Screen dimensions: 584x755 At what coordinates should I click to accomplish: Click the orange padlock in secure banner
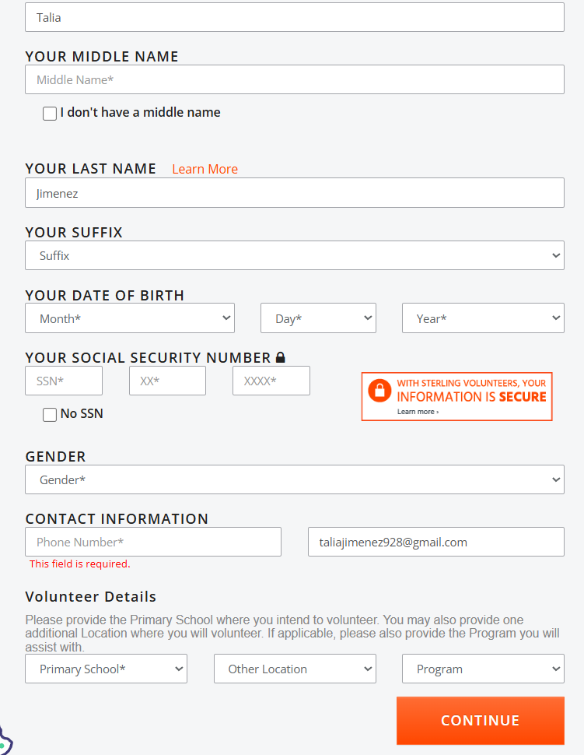379,390
